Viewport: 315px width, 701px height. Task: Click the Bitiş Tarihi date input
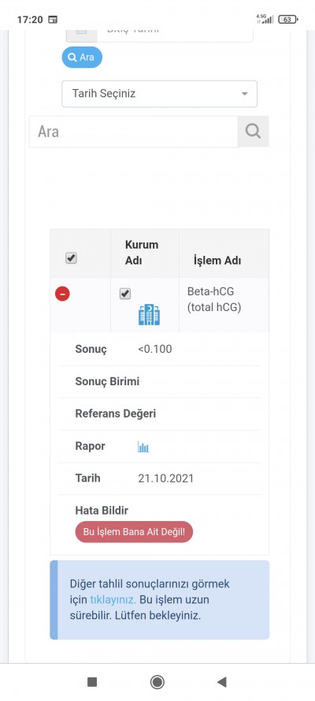click(175, 34)
